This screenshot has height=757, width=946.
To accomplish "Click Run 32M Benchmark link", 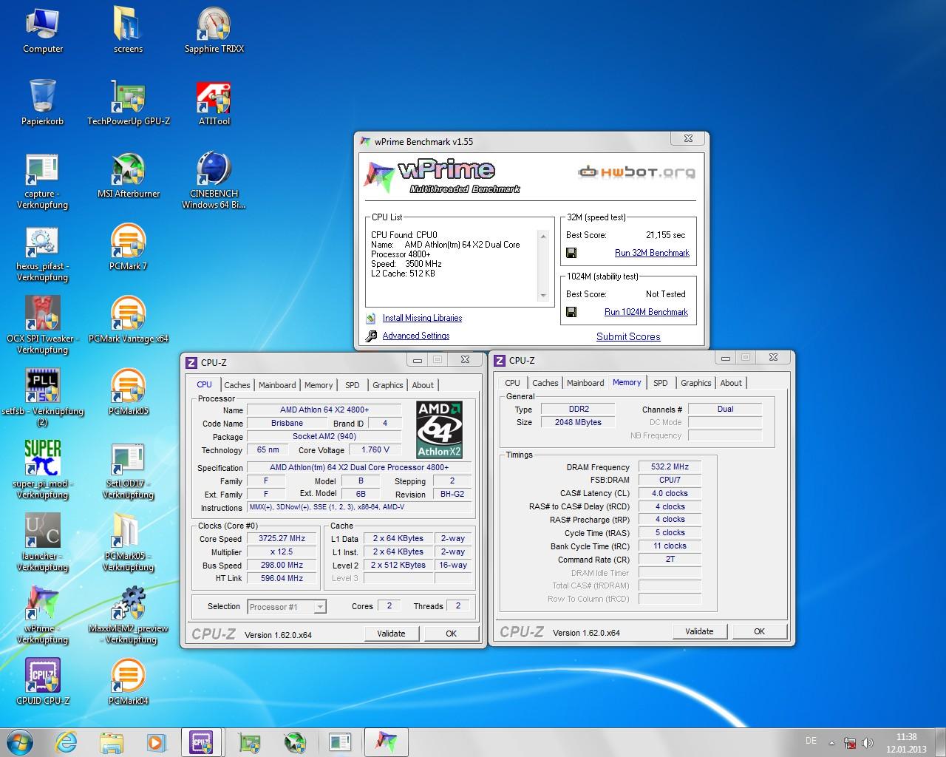I will tap(652, 253).
